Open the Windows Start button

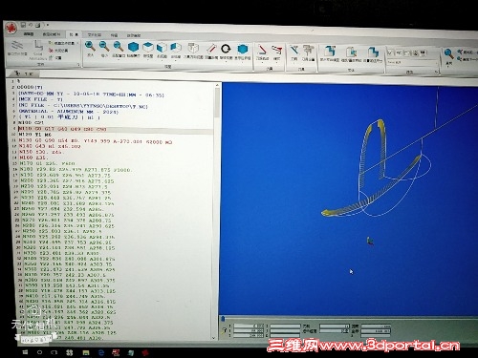[x=25, y=352]
